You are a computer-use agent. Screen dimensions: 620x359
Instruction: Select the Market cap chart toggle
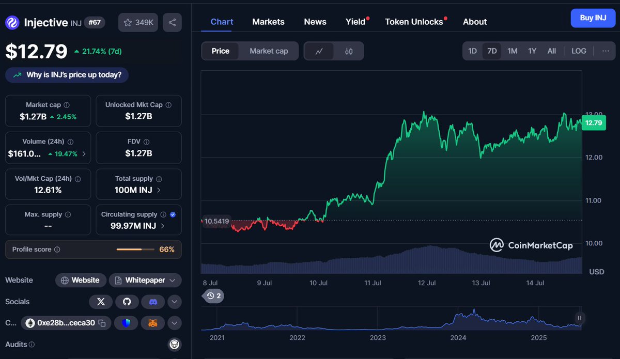pos(269,51)
